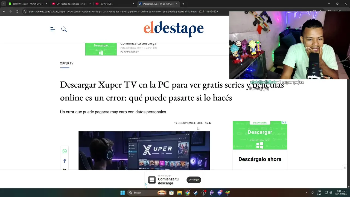350x197 pixels.
Task: Click the purple chat app taskbar icon
Action: pos(212,193)
